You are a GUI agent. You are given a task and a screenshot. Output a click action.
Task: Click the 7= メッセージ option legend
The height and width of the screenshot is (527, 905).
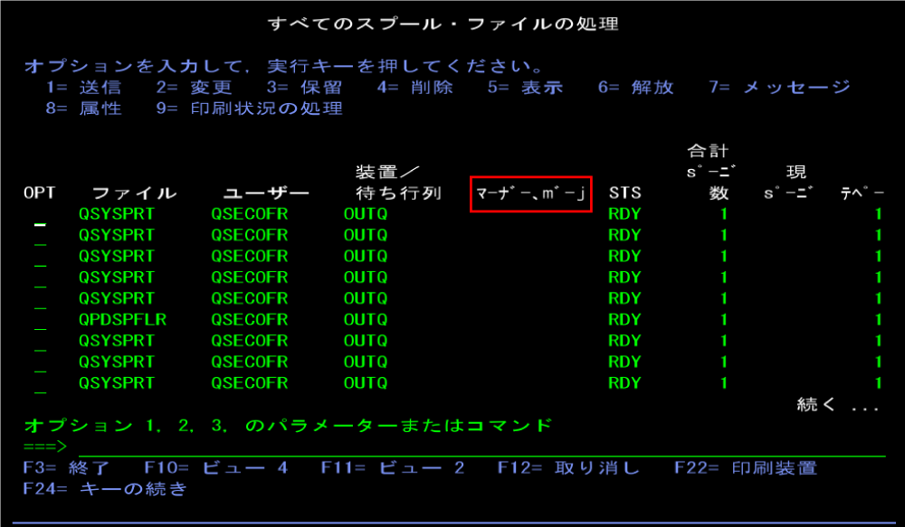(779, 88)
